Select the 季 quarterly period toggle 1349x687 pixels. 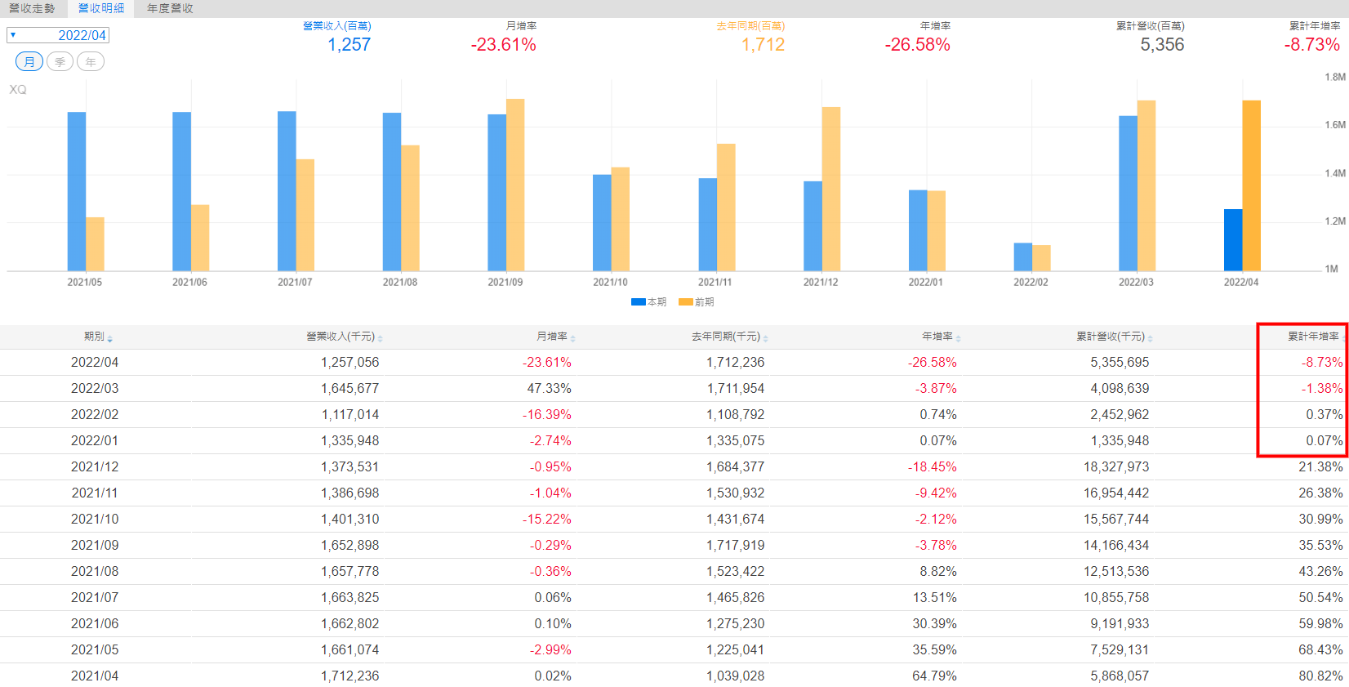click(x=60, y=61)
